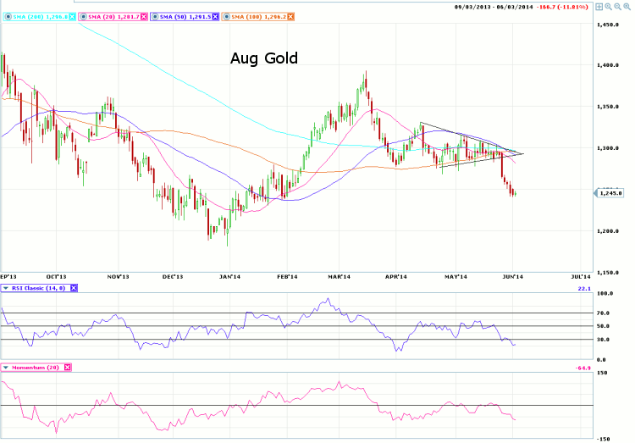Viewport: 635px width, 443px height.
Task: Click the Aug Gold chart title
Action: coord(263,58)
